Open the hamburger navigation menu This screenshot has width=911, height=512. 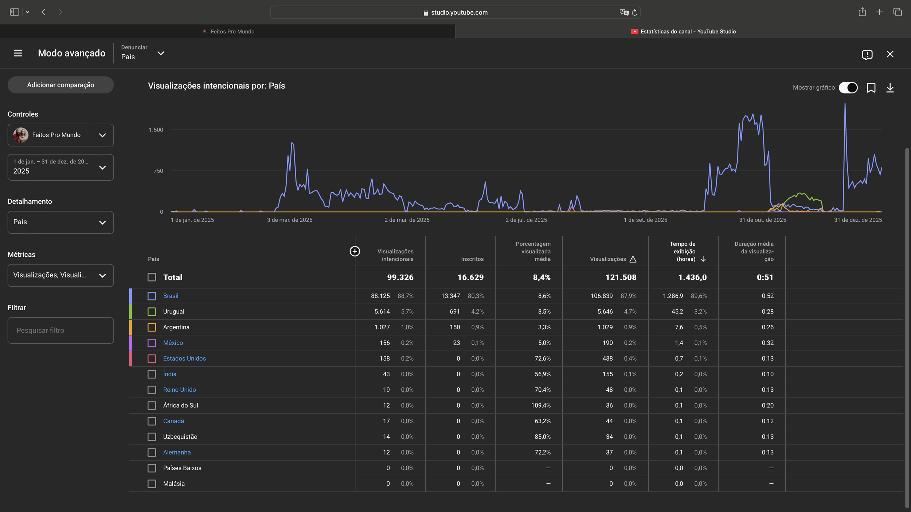[18, 54]
